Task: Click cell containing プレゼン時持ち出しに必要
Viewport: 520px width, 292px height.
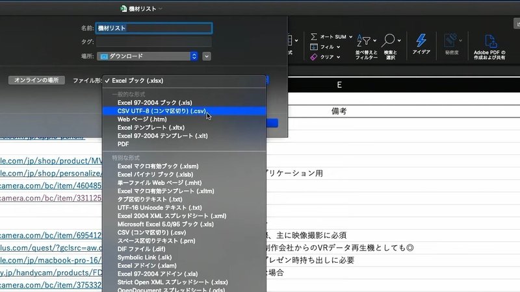Action: point(310,260)
